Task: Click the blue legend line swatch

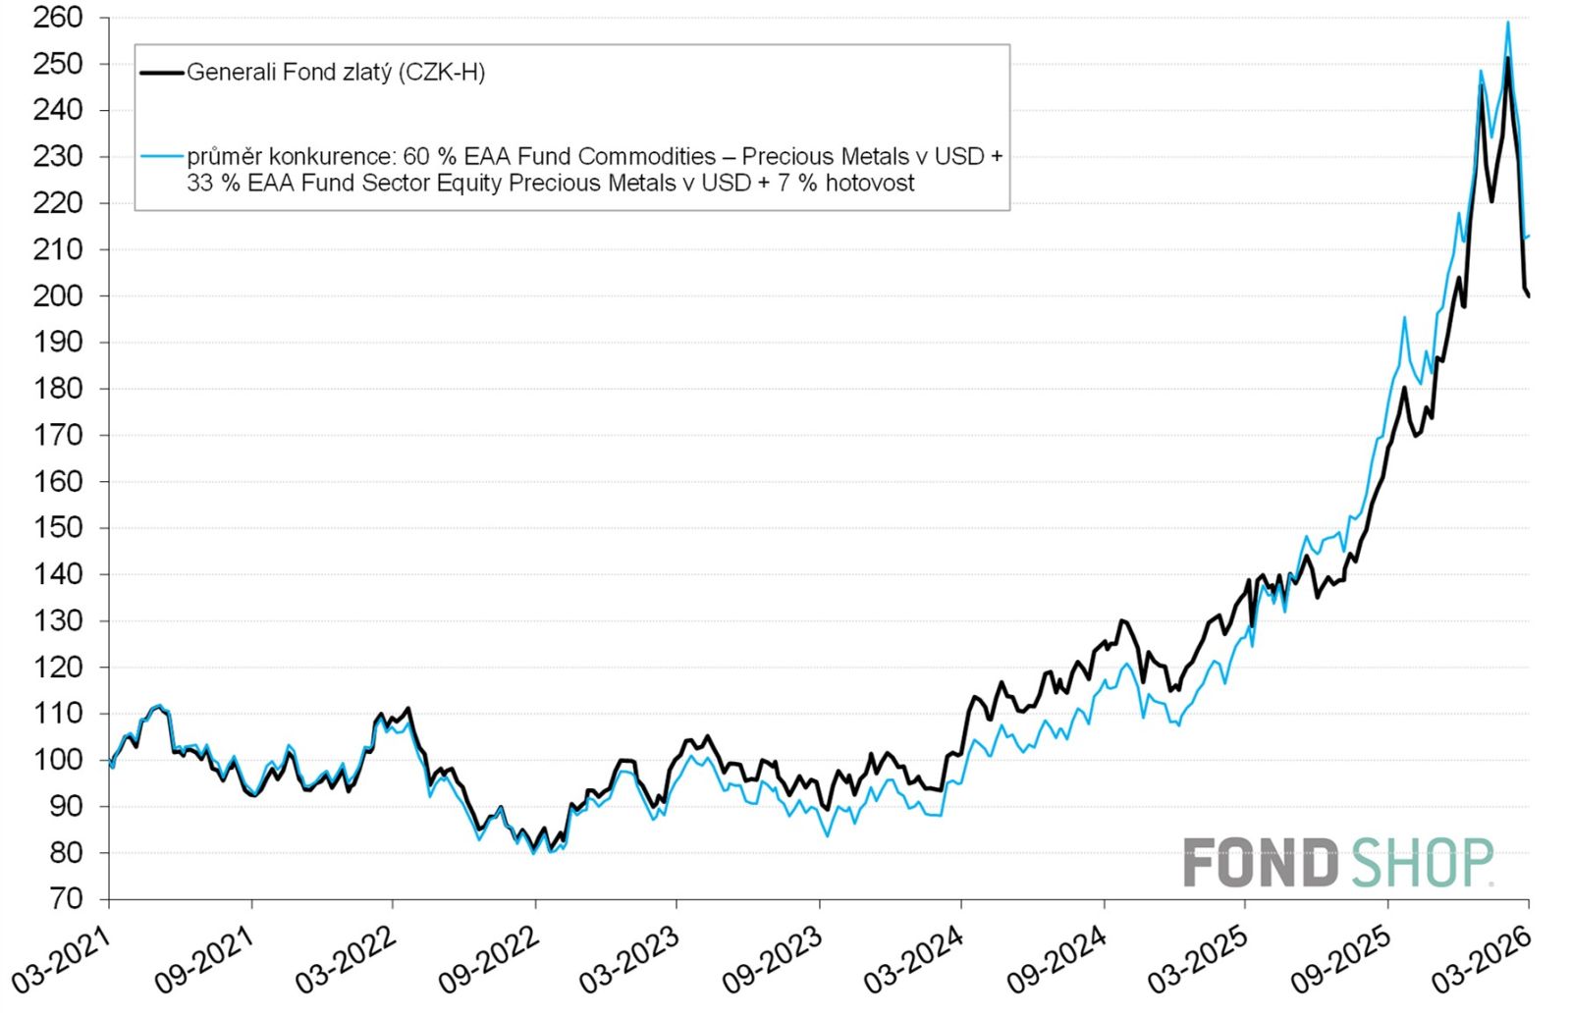Action: click(x=162, y=157)
